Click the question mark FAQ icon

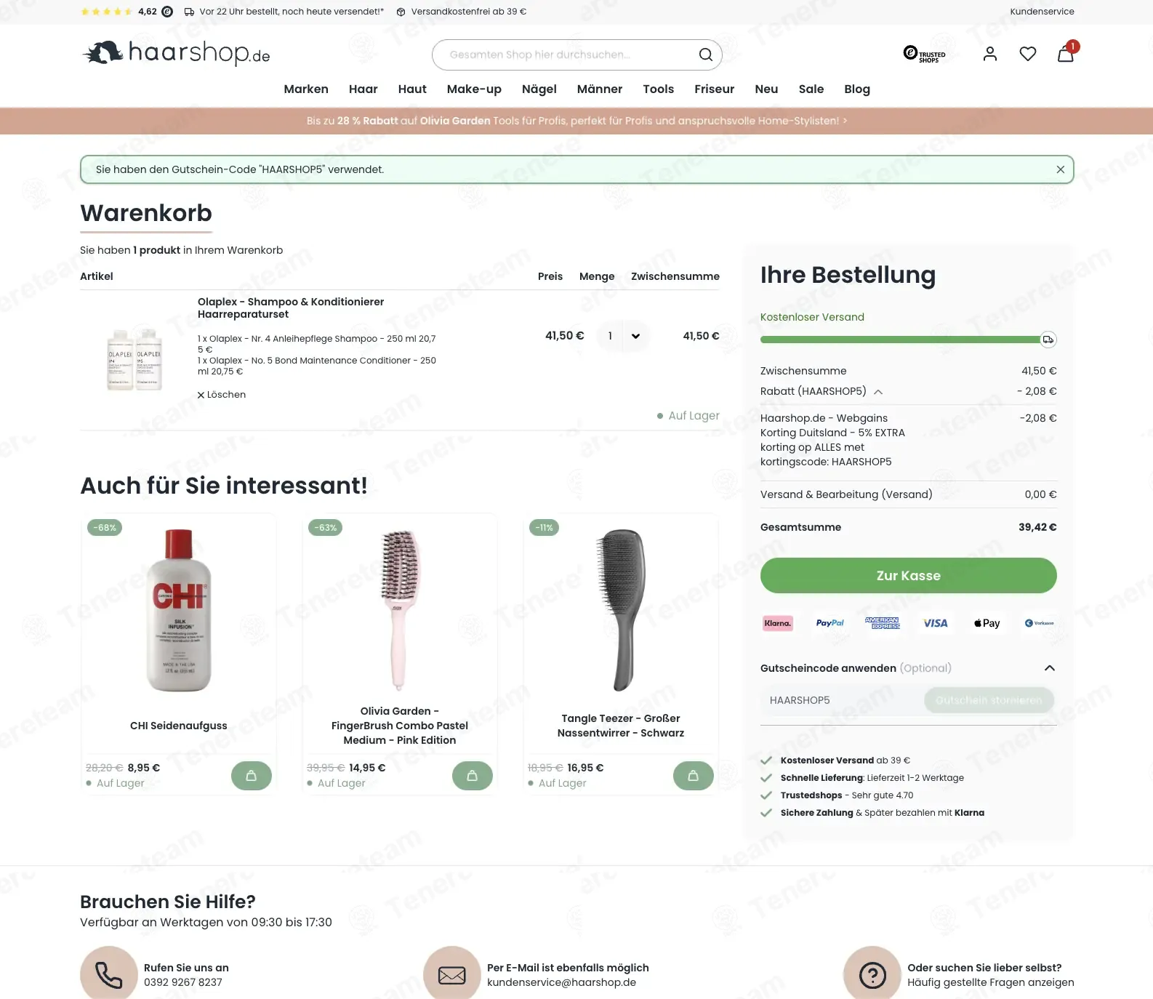872,974
